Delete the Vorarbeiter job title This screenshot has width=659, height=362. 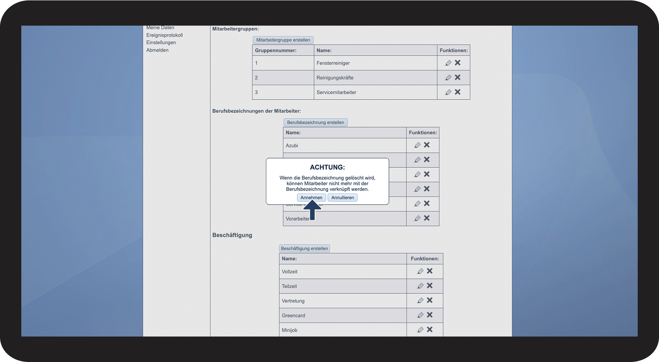tap(427, 218)
